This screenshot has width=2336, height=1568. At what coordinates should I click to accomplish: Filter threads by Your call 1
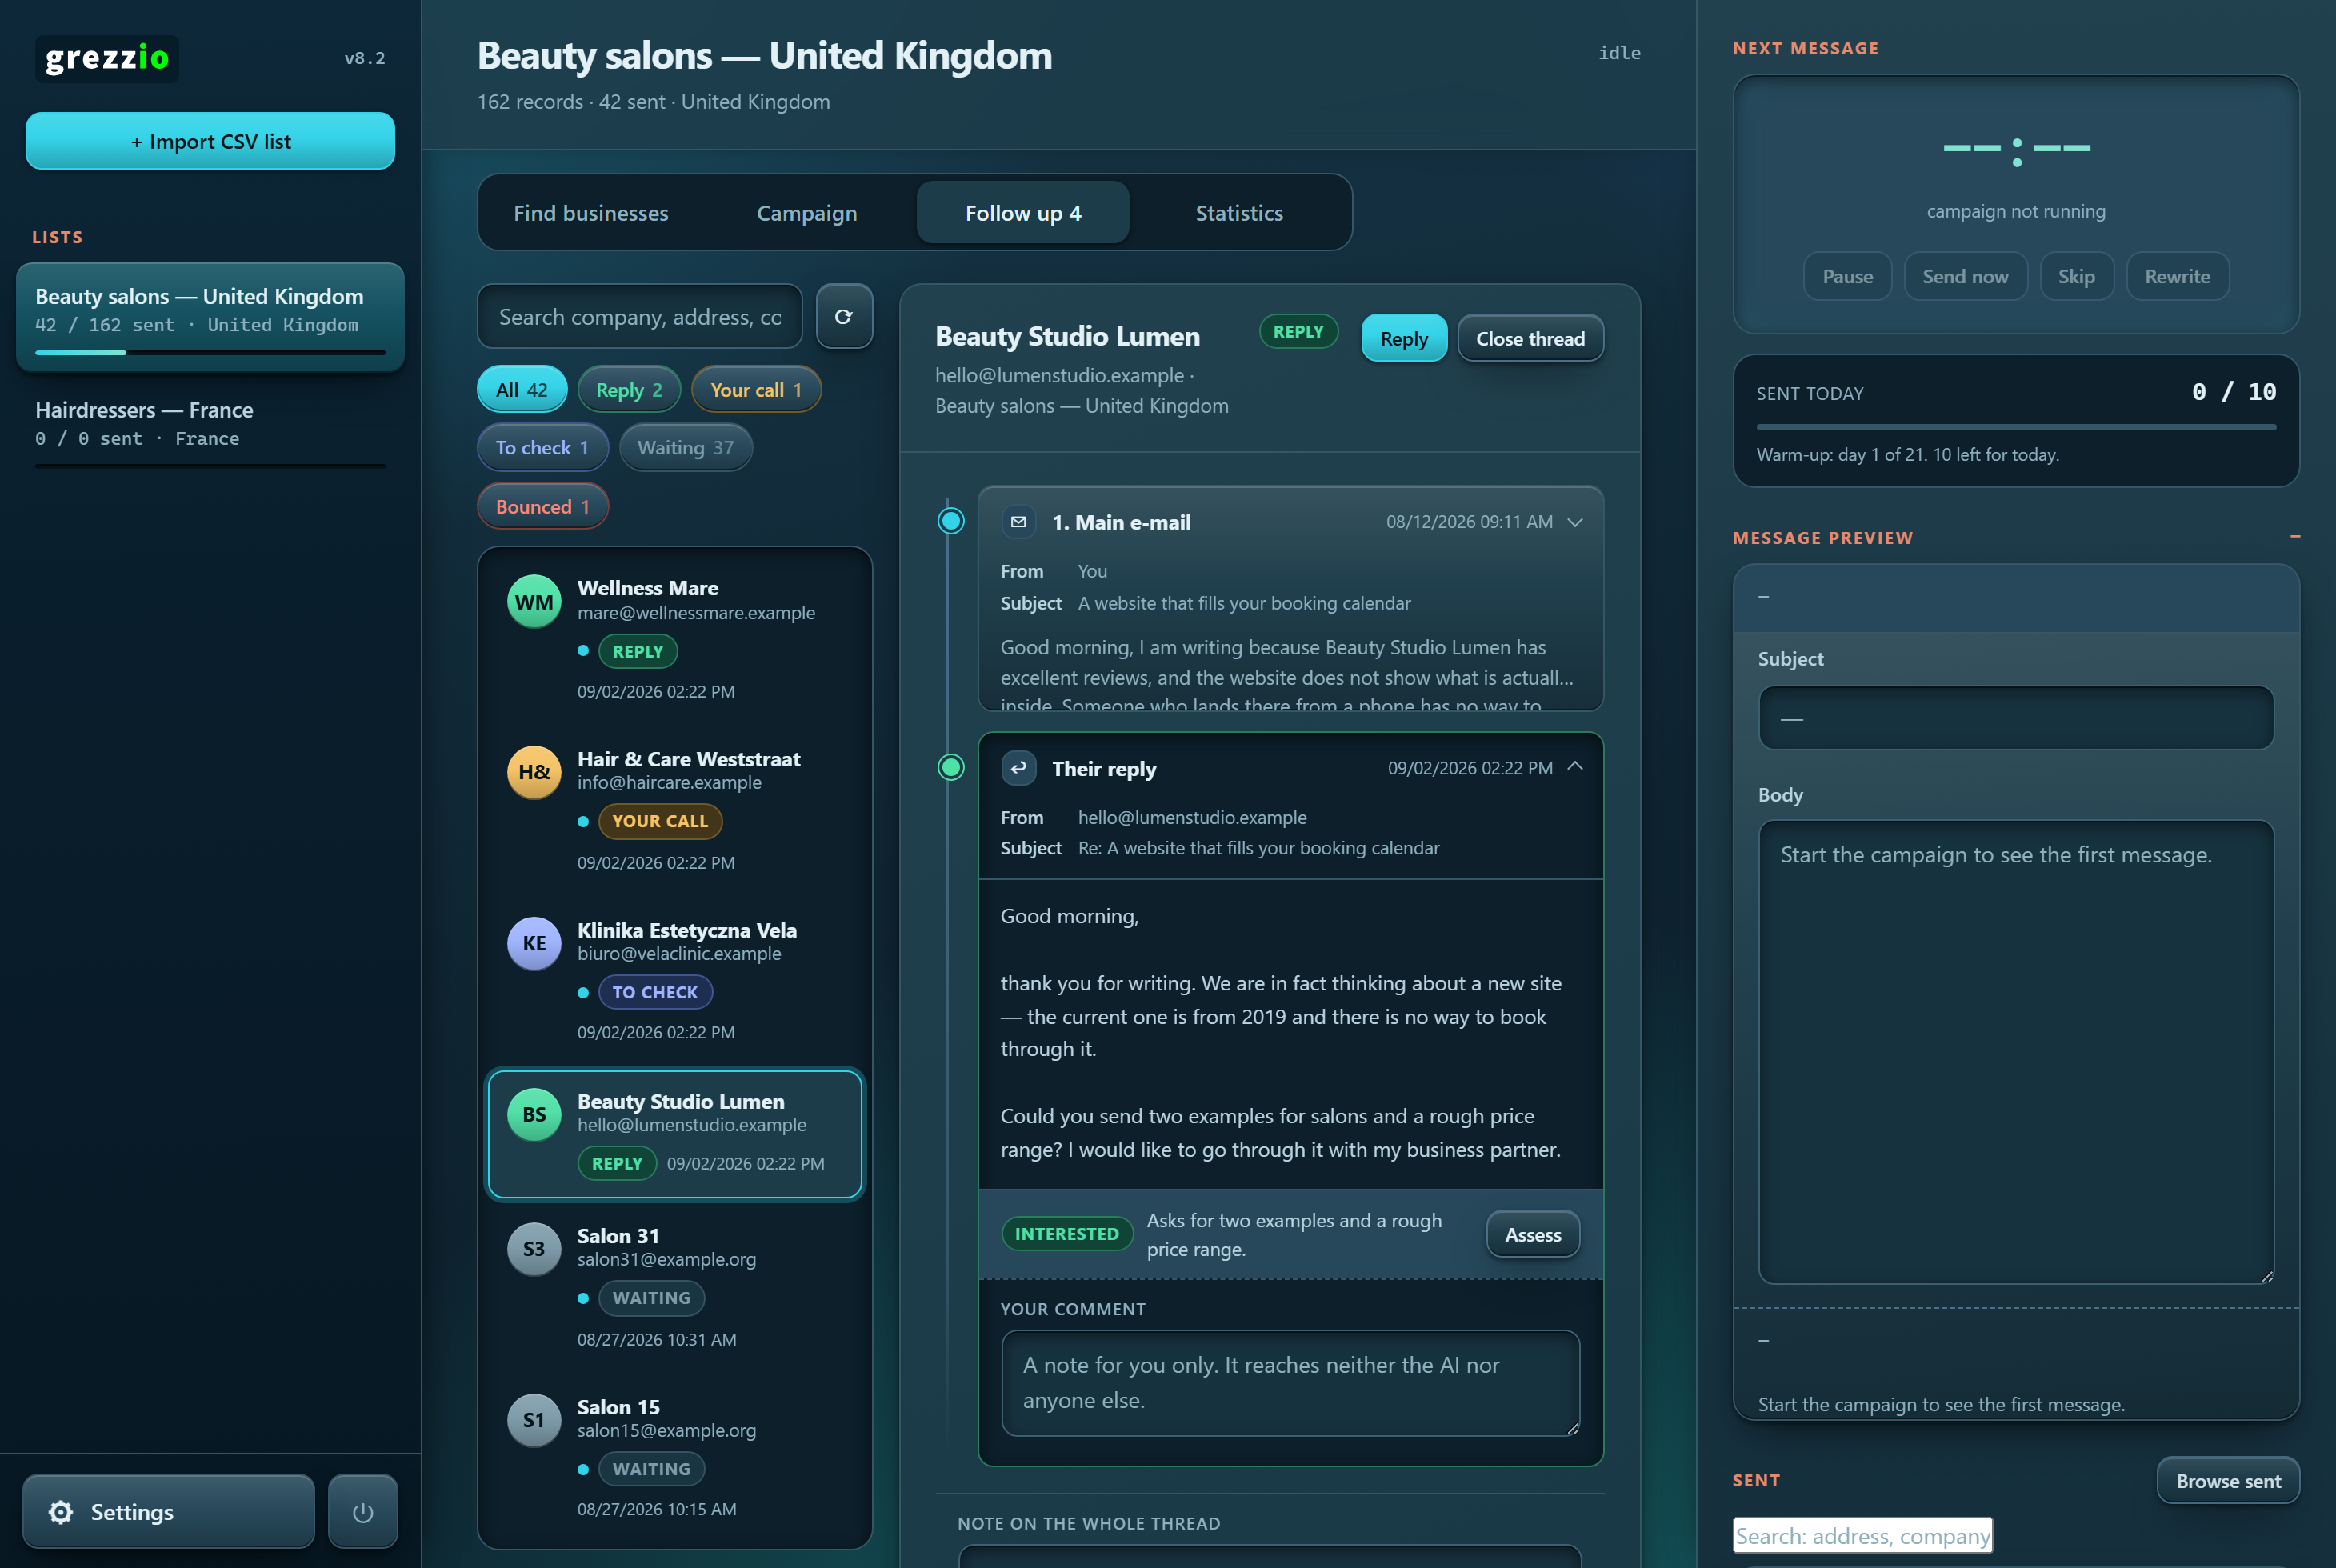[x=756, y=390]
